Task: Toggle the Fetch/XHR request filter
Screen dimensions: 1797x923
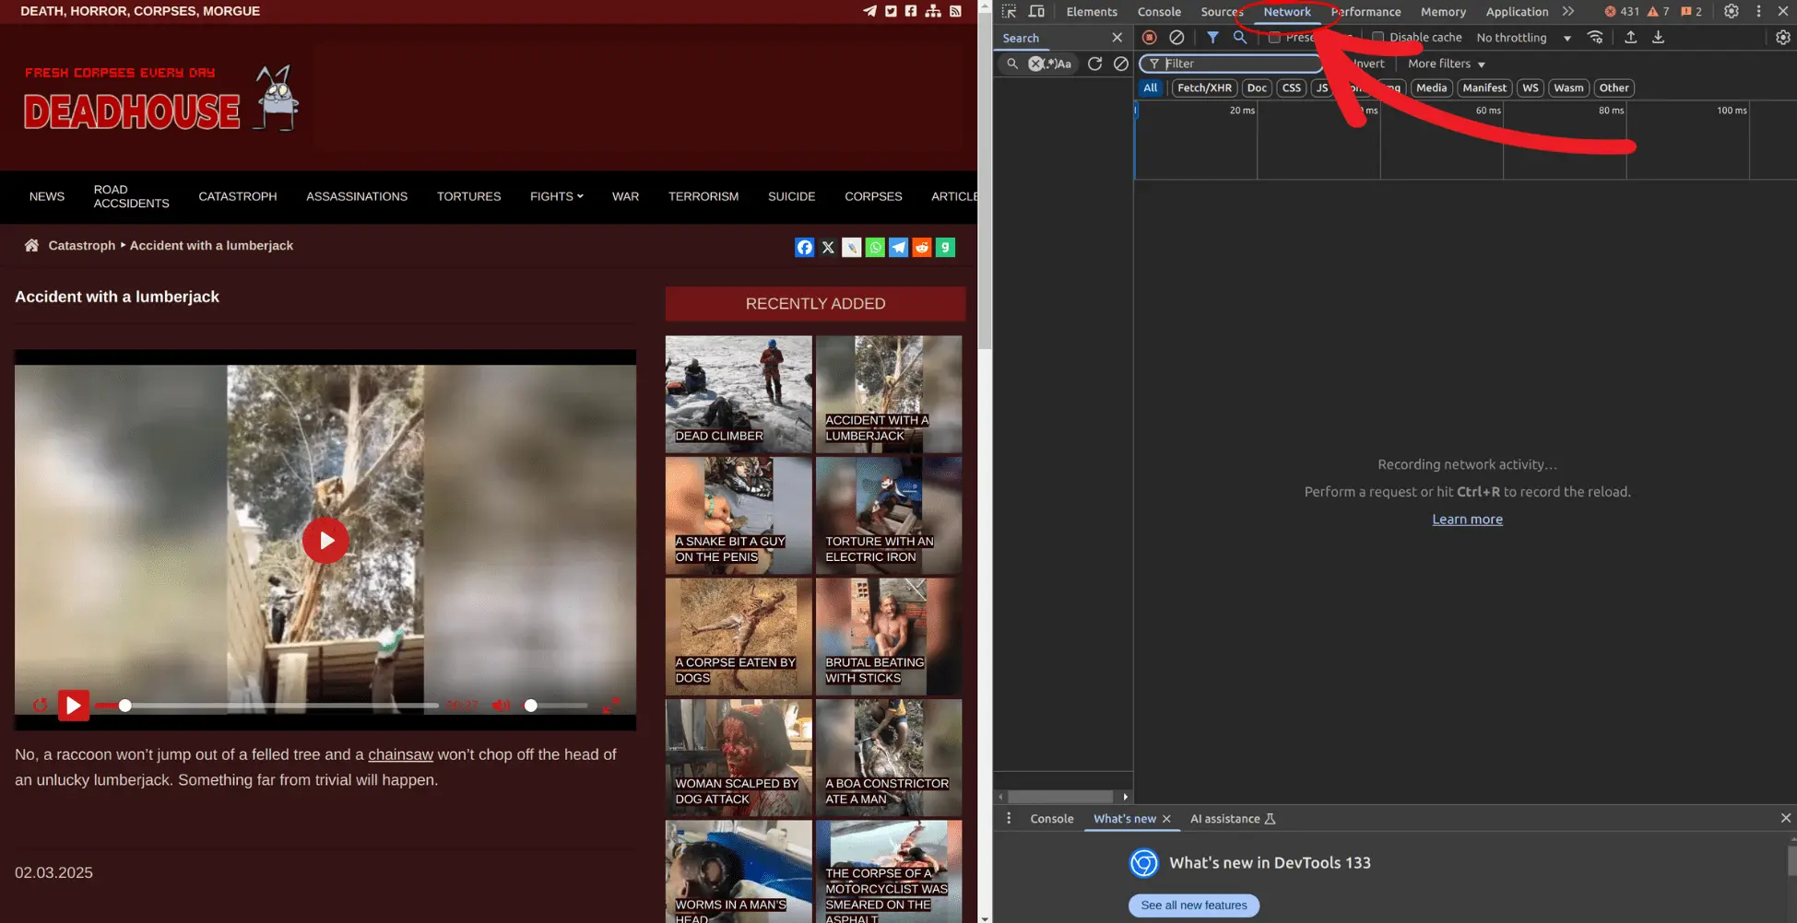Action: coord(1204,88)
